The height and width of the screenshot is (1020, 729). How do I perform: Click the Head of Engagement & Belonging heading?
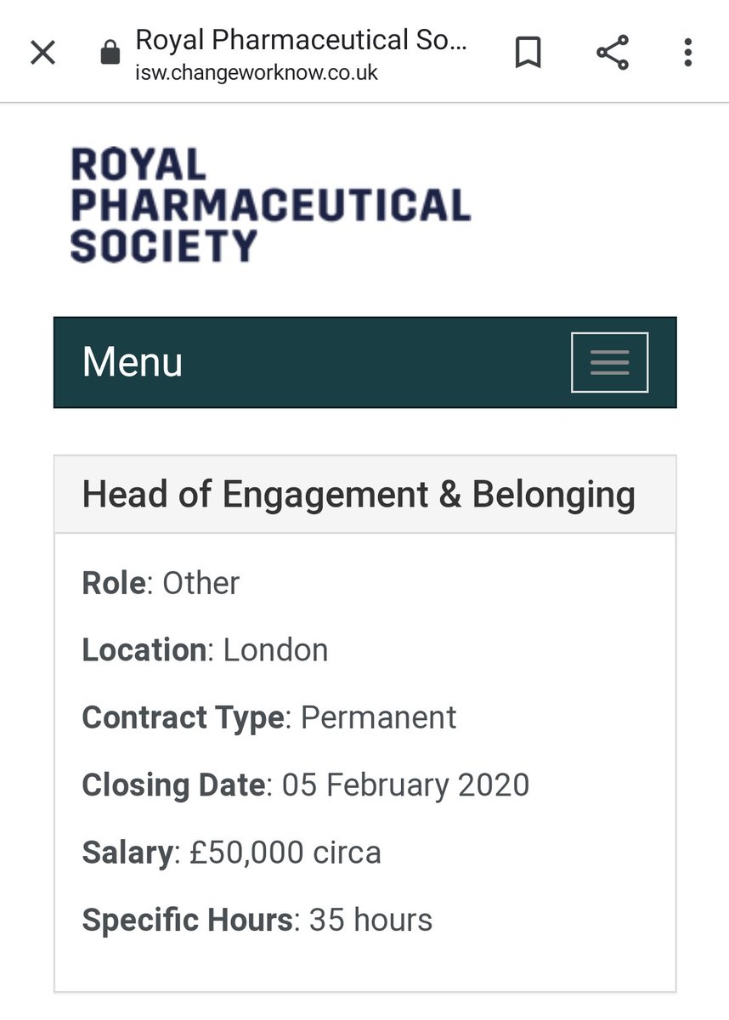tap(359, 495)
